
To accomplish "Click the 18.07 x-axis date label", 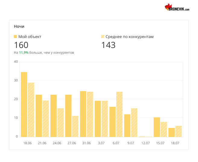I will tap(175, 143).
